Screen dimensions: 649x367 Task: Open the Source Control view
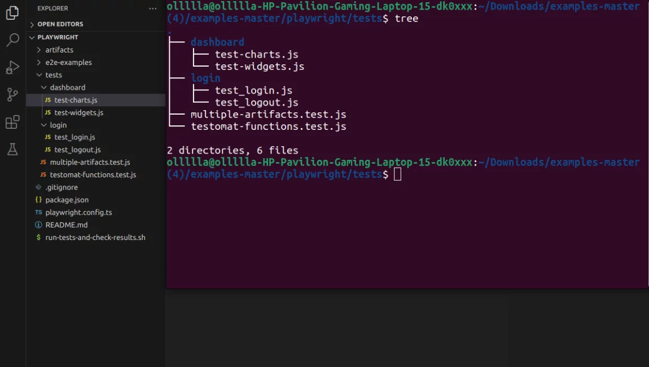point(12,95)
